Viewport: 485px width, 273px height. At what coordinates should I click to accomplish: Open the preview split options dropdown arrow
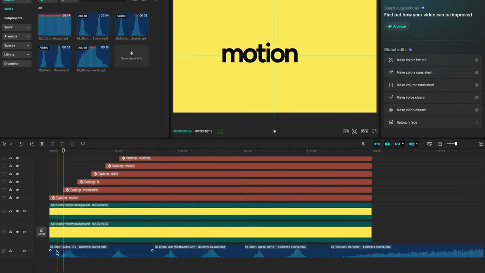point(417,144)
